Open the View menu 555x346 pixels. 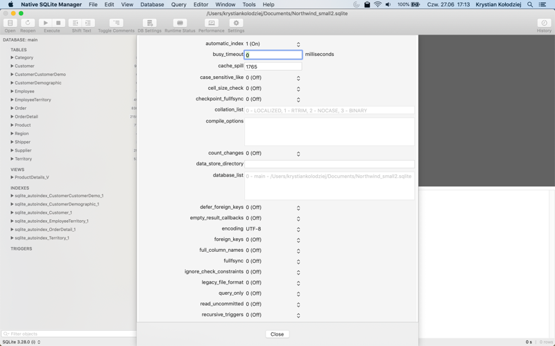127,4
